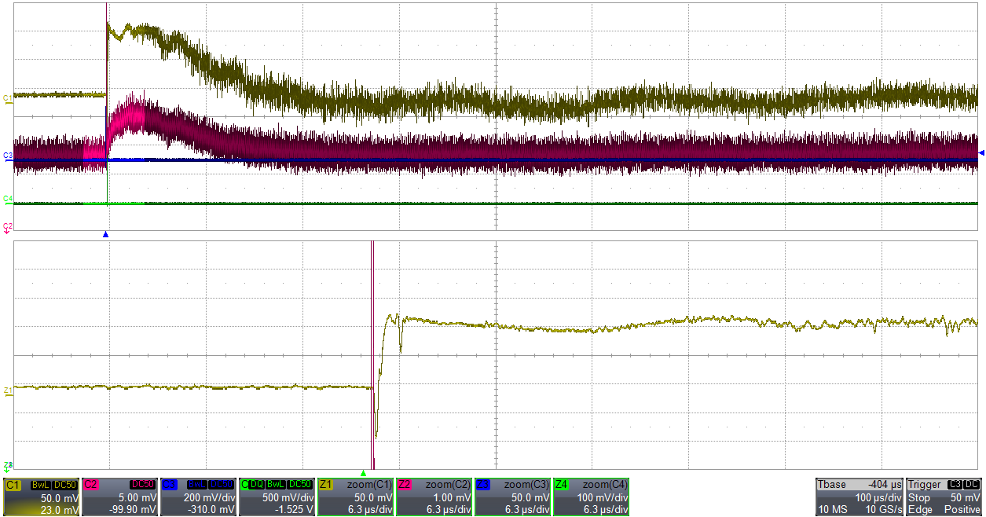Select the C4 ground marker on upper grid
The image size is (986, 517).
8,199
